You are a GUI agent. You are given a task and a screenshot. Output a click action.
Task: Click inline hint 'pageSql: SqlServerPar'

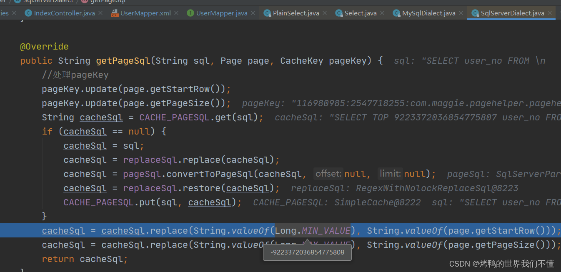point(504,174)
